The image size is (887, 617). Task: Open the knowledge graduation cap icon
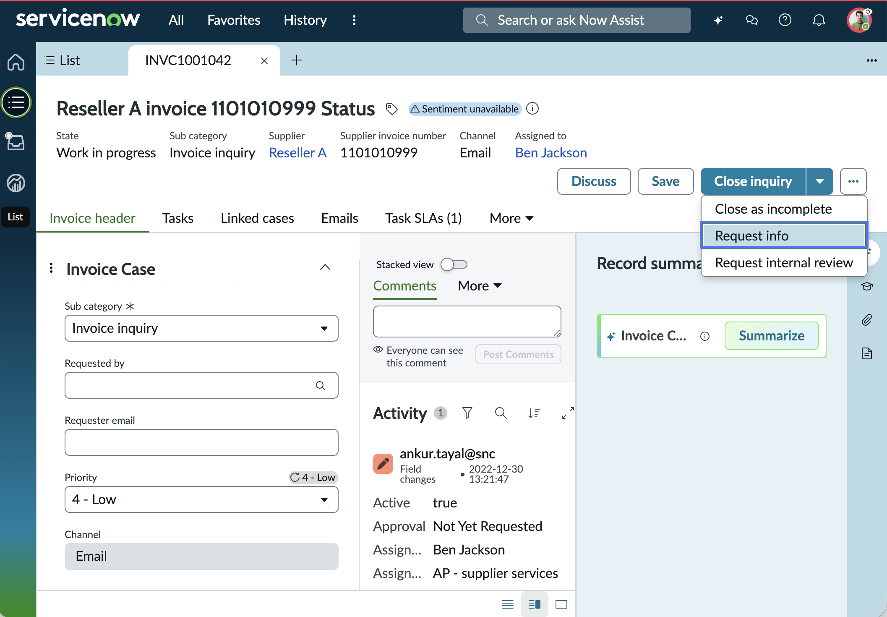[x=867, y=286]
